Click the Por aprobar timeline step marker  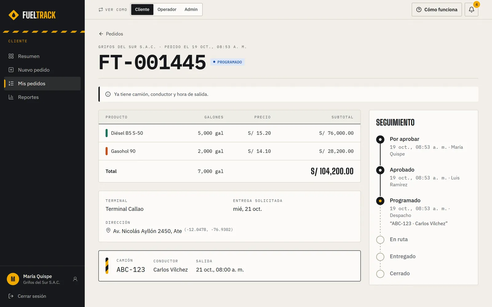(380, 139)
